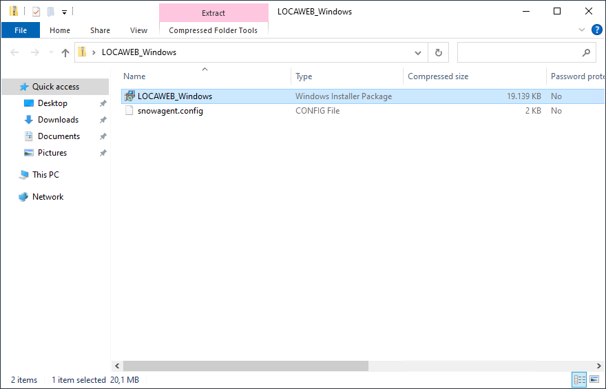Open the Recent locations dropdown arrow
The width and height of the screenshot is (606, 389).
tap(51, 52)
